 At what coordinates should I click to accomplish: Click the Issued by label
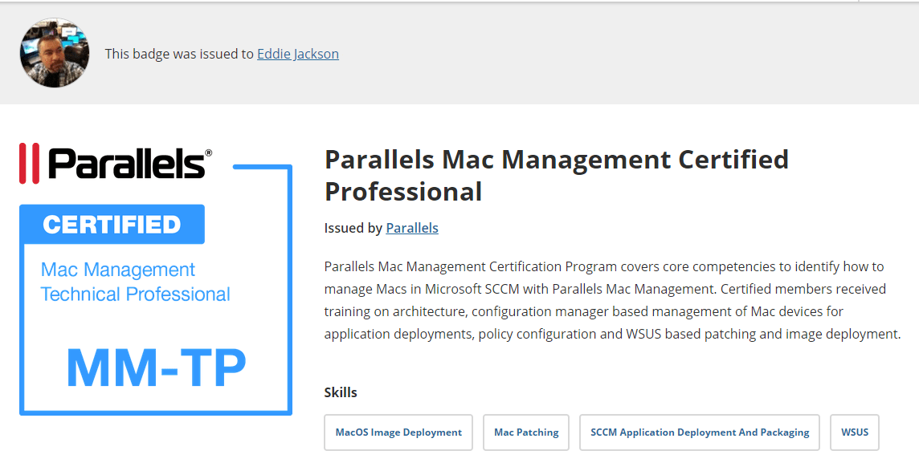tap(353, 228)
